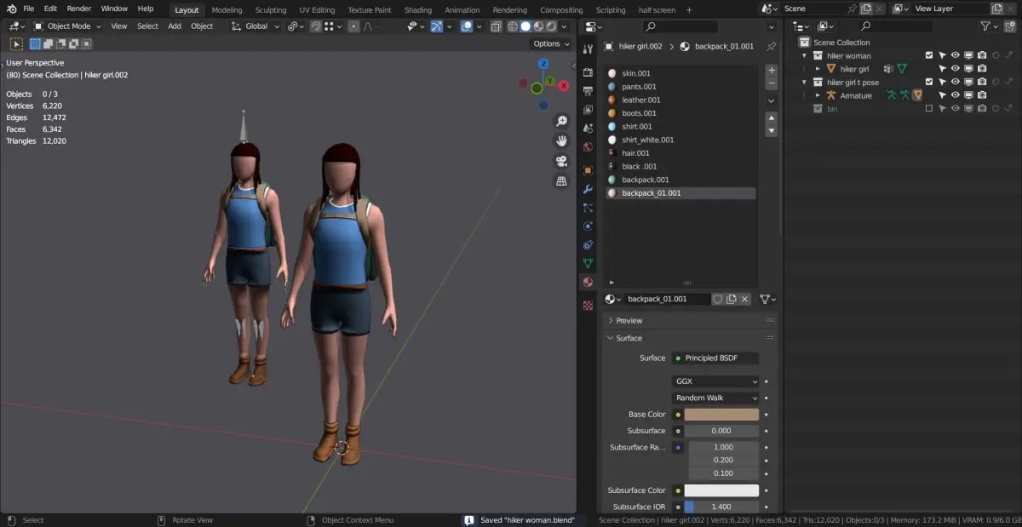The image size is (1022, 527).
Task: Collapse the hiker woman collection tree
Action: tap(805, 55)
